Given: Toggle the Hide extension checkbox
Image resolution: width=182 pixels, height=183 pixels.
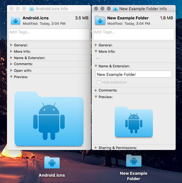Looking at the screenshot, I should click(99, 82).
